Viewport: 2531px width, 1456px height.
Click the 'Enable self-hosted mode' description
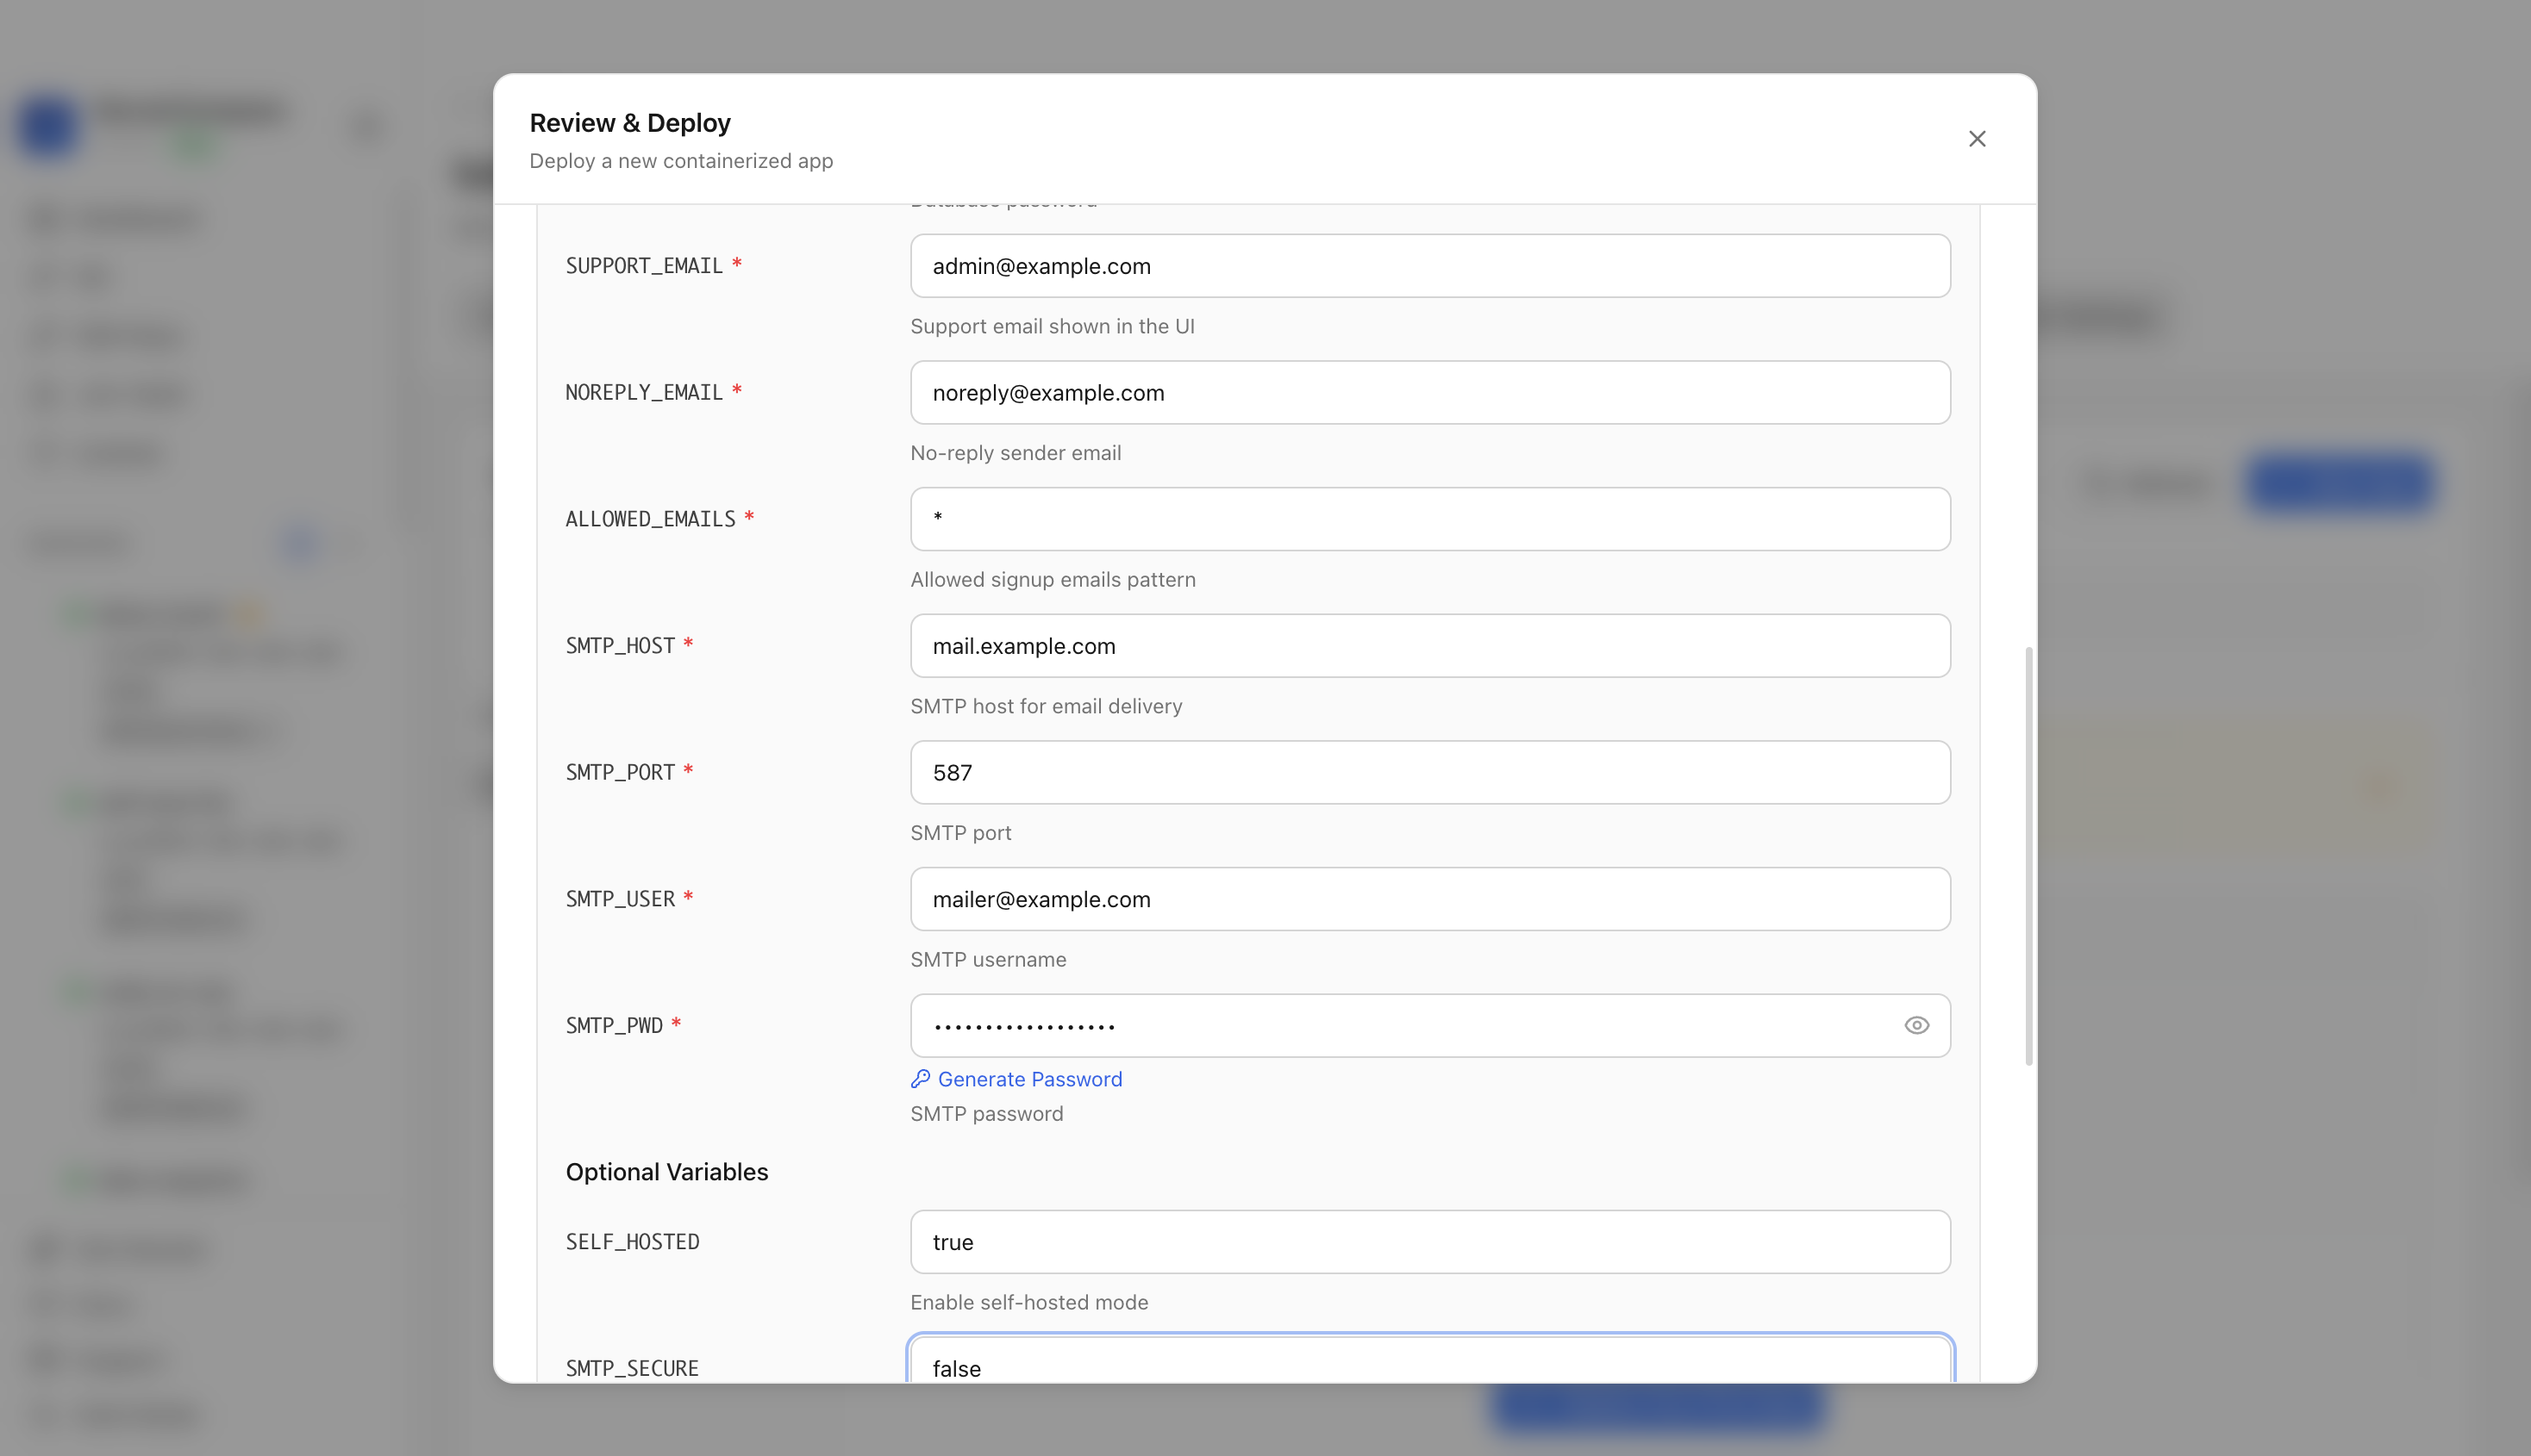tap(1028, 1302)
